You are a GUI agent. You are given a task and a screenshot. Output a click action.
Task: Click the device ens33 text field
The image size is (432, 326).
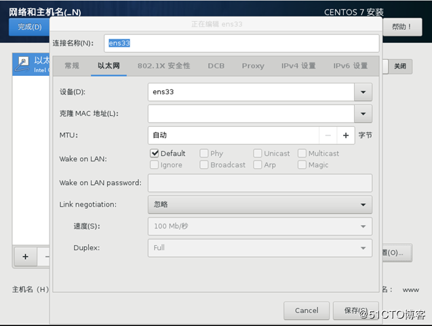click(251, 92)
